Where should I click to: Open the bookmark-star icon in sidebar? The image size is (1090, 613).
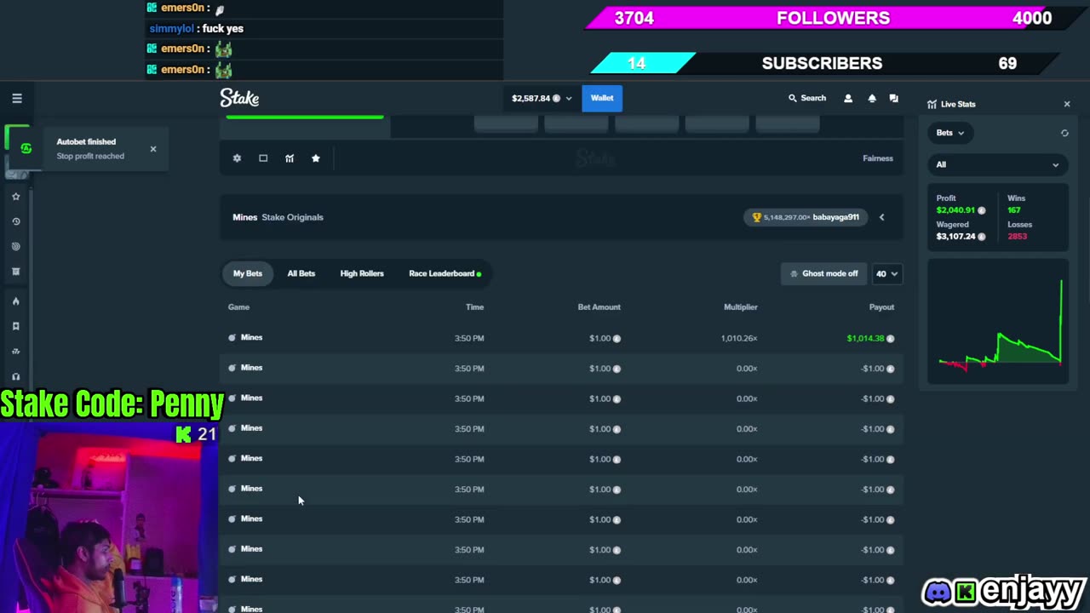[15, 326]
